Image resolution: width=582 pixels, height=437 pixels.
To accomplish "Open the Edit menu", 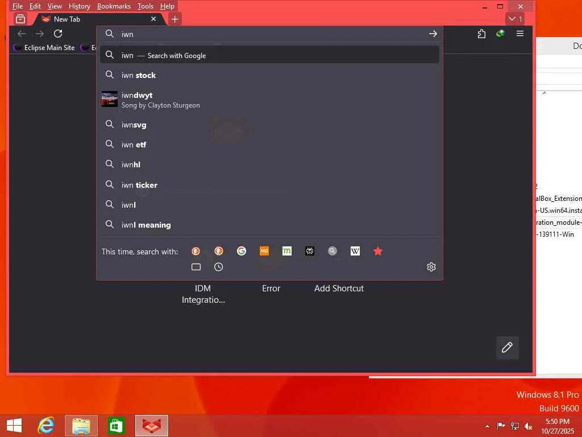I will click(x=35, y=6).
